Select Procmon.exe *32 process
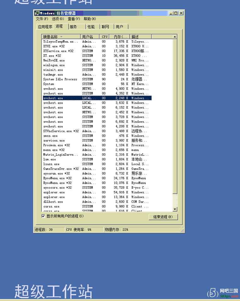 (97, 145)
